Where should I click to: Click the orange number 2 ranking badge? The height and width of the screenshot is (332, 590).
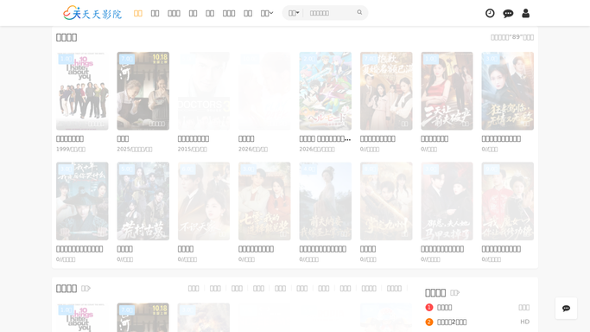[x=429, y=322]
